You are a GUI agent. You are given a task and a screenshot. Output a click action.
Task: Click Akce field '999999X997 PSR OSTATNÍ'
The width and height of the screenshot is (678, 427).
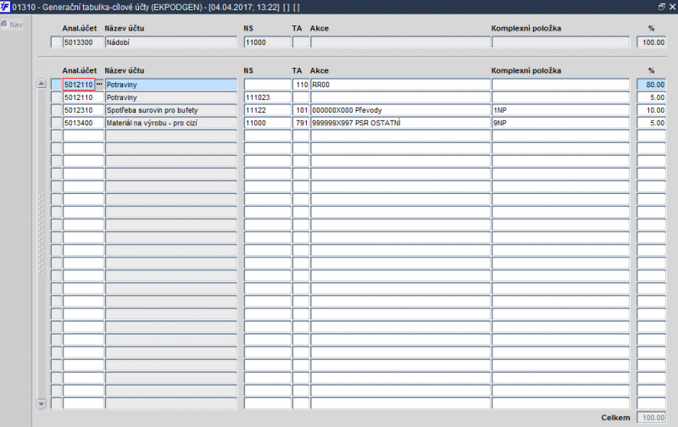tap(400, 123)
